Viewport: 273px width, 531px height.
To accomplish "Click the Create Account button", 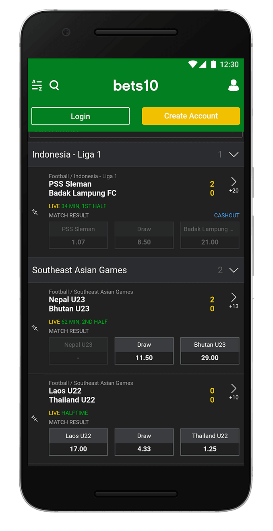I will 191,116.
